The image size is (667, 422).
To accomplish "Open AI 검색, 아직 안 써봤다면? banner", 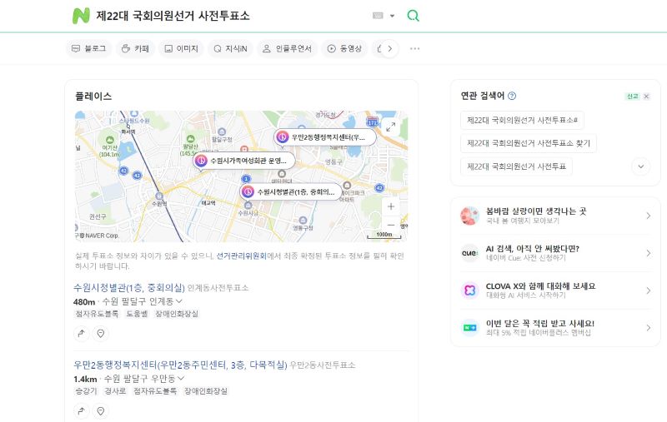I will click(x=555, y=253).
